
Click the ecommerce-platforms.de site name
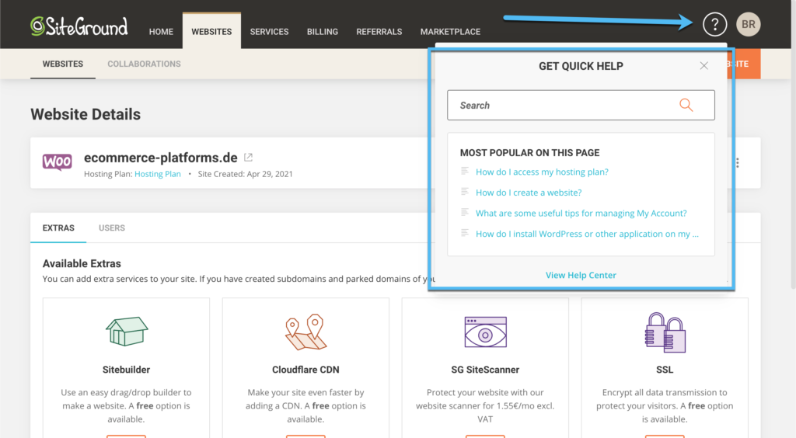click(x=160, y=158)
